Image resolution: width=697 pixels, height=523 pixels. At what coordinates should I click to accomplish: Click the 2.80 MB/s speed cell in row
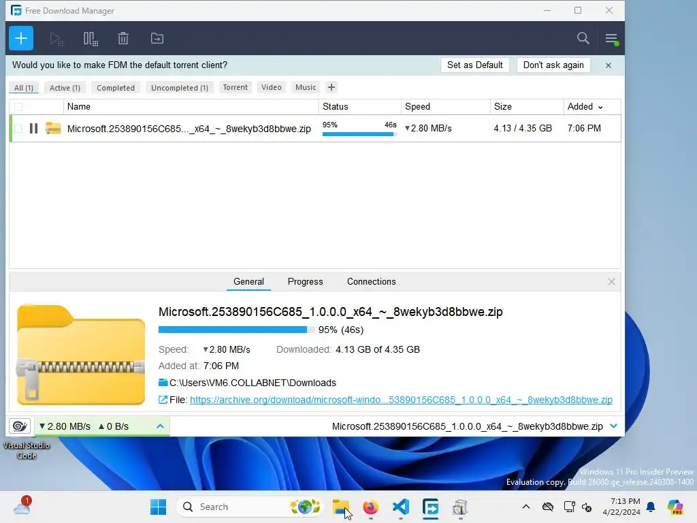click(x=428, y=129)
